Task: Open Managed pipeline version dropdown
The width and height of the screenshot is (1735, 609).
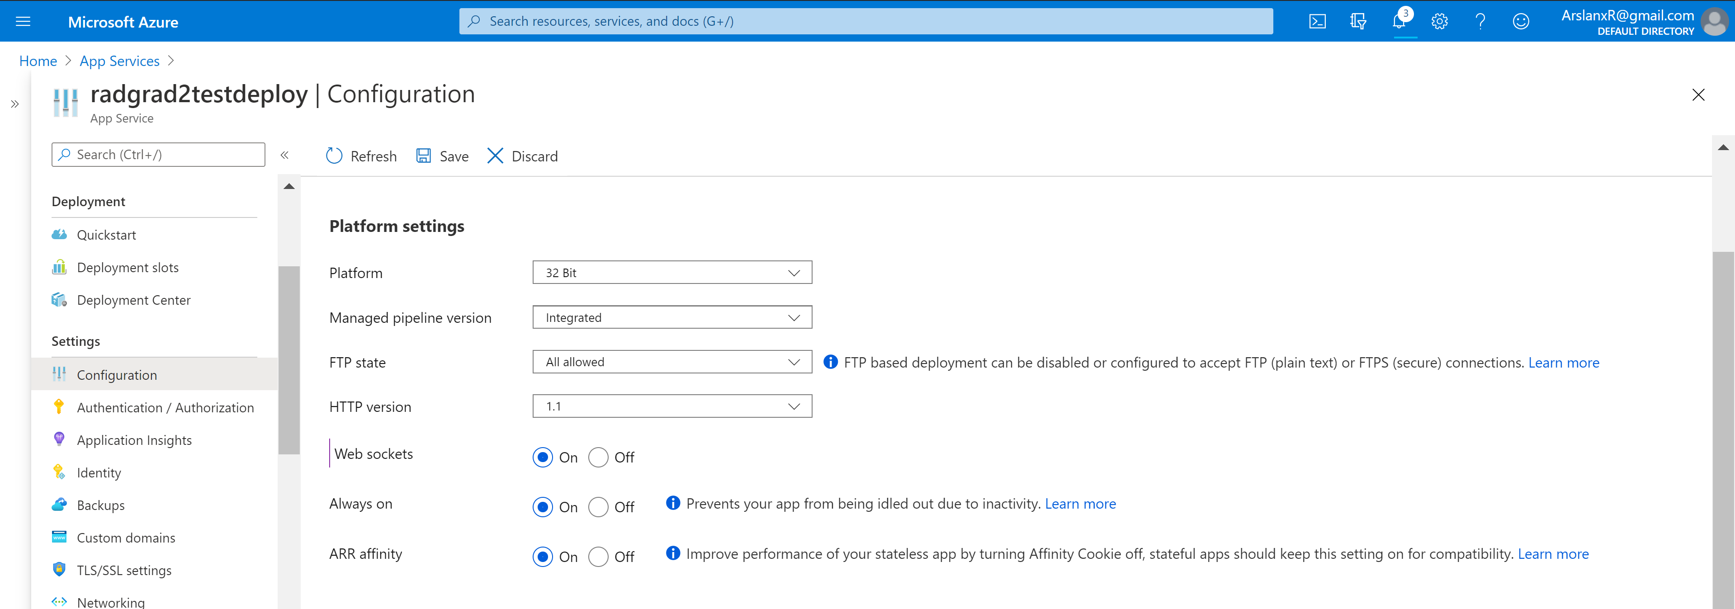Action: click(x=672, y=317)
